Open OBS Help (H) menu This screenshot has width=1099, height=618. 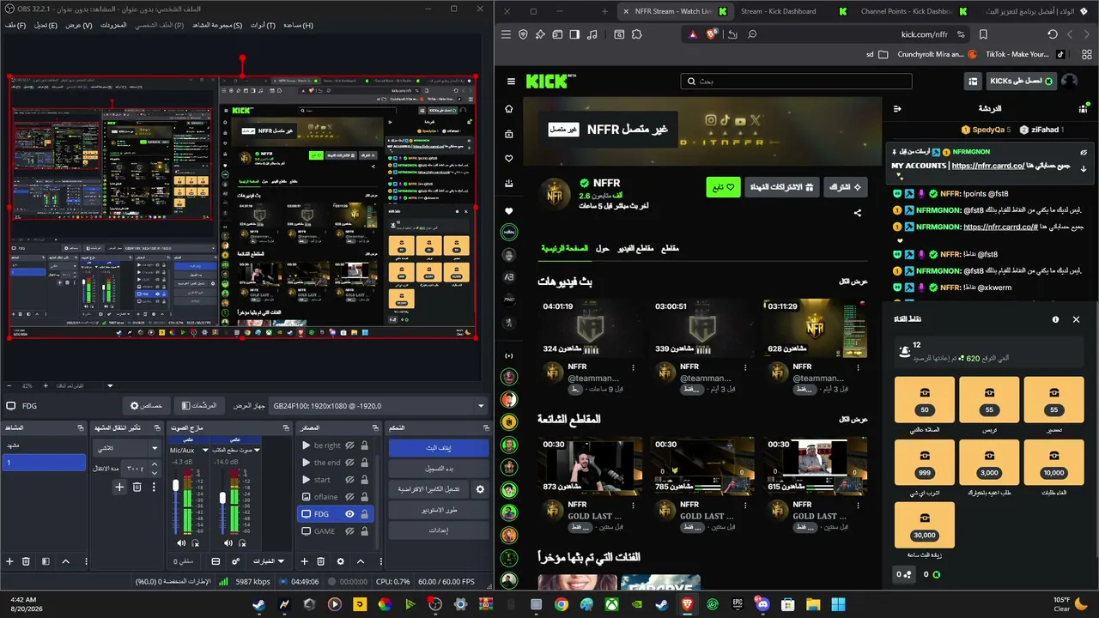coord(298,25)
